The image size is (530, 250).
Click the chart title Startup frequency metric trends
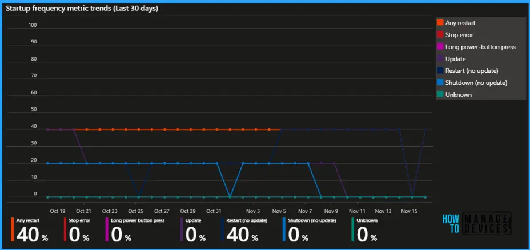coord(82,9)
